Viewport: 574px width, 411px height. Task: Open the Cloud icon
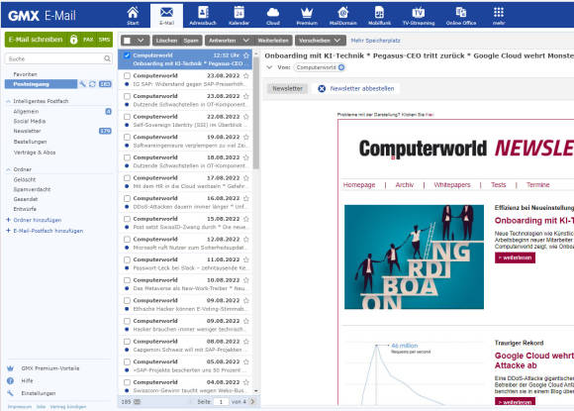(x=273, y=16)
